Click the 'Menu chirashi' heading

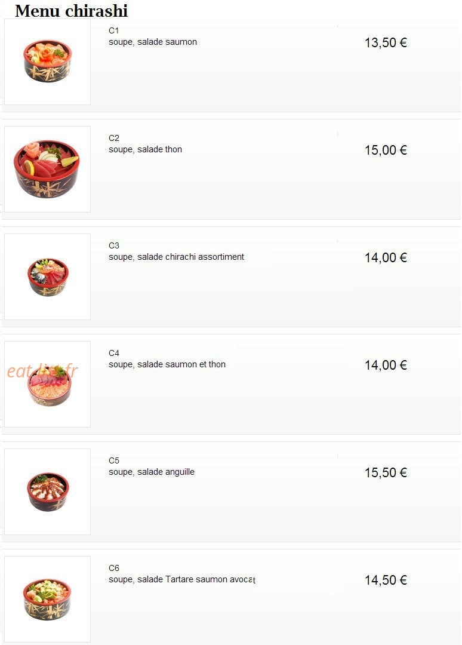(x=72, y=11)
